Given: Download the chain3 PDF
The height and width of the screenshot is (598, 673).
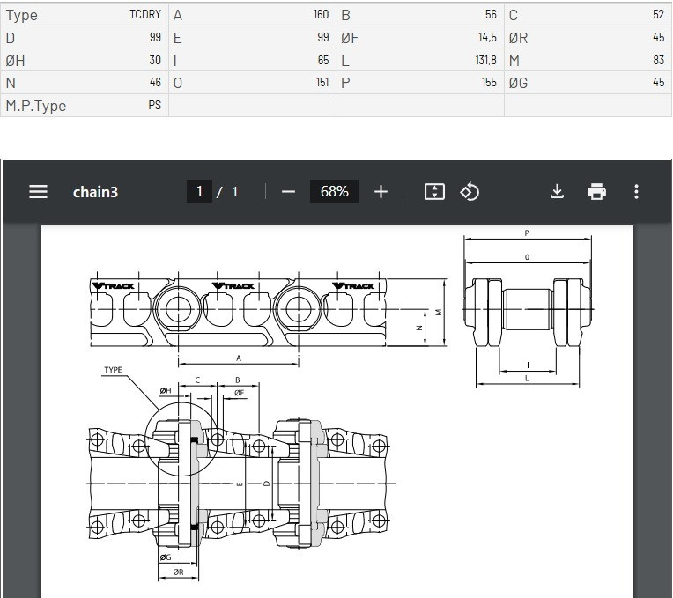Looking at the screenshot, I should pos(557,191).
